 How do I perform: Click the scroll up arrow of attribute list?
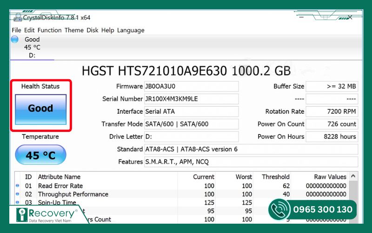pos(353,176)
